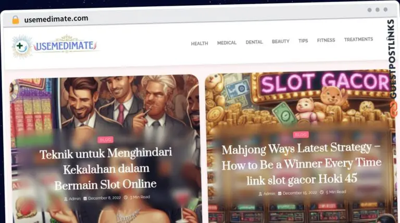Click the Usemedimate logo emblem
Screen dimensions: 400x223
point(22,47)
